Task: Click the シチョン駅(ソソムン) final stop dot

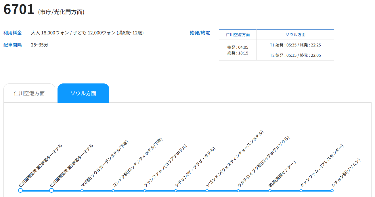Action: [x=332, y=191]
